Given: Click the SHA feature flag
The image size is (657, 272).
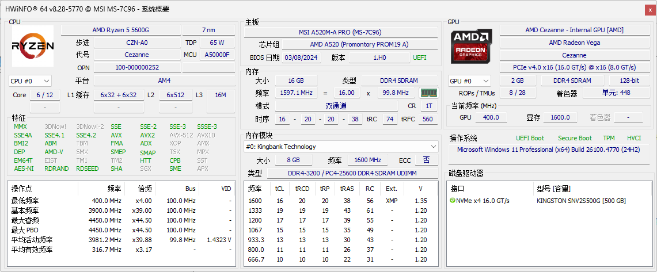Looking at the screenshot, I should [116, 168].
